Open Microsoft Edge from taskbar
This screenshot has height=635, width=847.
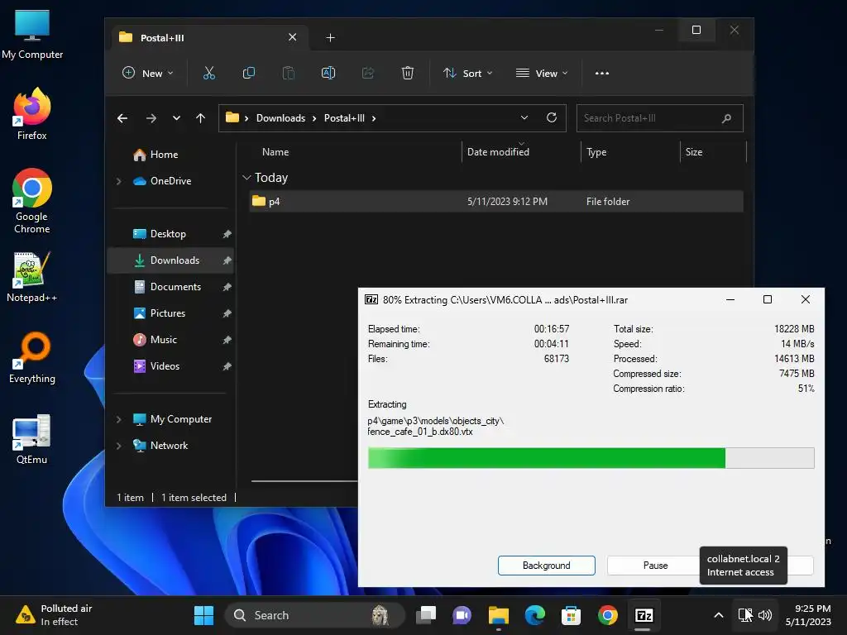coord(535,615)
